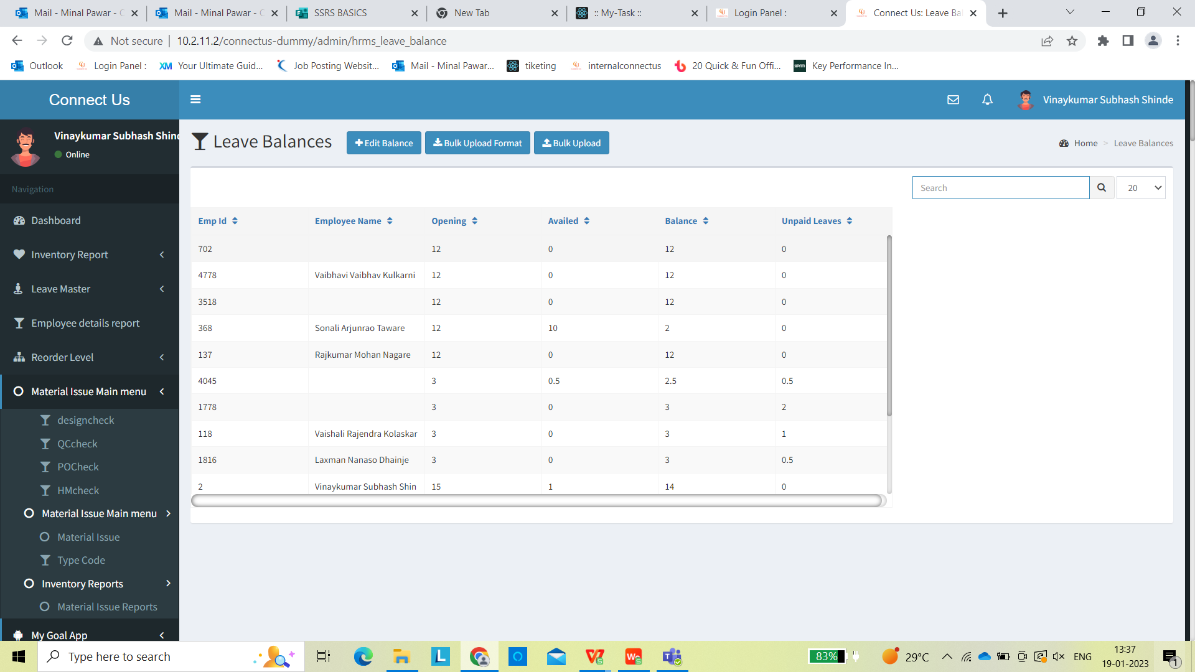1195x672 pixels.
Task: Go back to previous page
Action: 17,41
